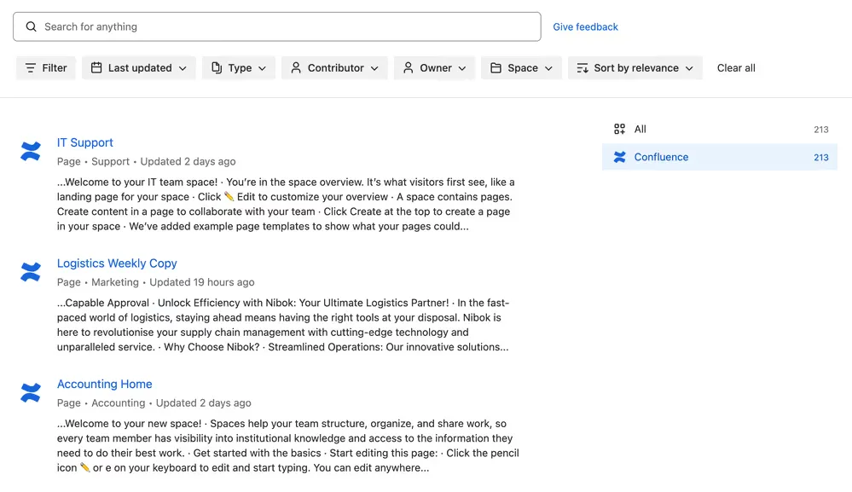Click 'Page • Marketing • Updated 19 hours ago'
Image resolution: width=852 pixels, height=492 pixels.
click(155, 282)
